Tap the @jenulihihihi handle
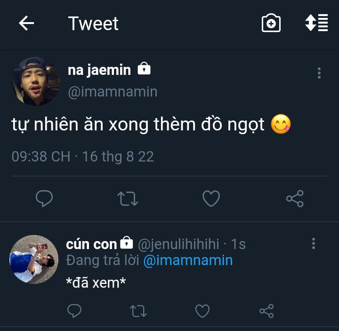Screen dimensions: 339x331 (178, 244)
